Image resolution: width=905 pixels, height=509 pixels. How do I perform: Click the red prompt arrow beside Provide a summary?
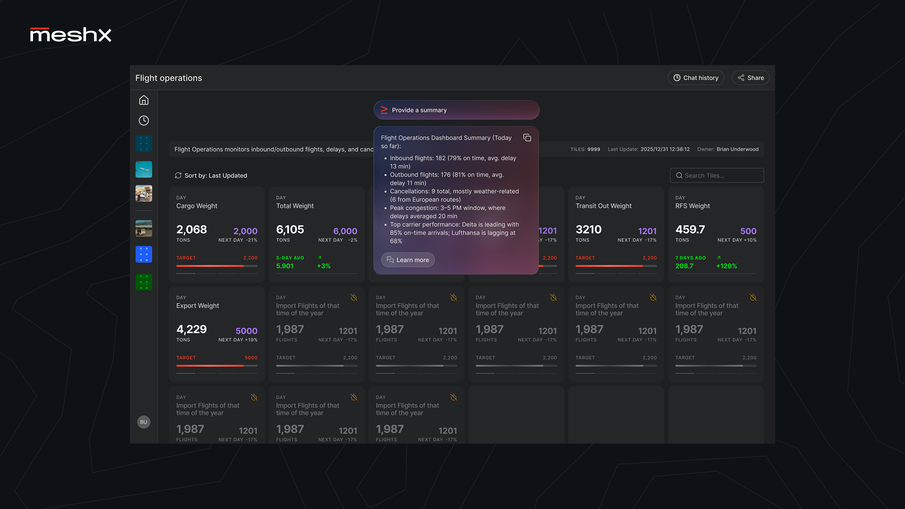point(384,110)
